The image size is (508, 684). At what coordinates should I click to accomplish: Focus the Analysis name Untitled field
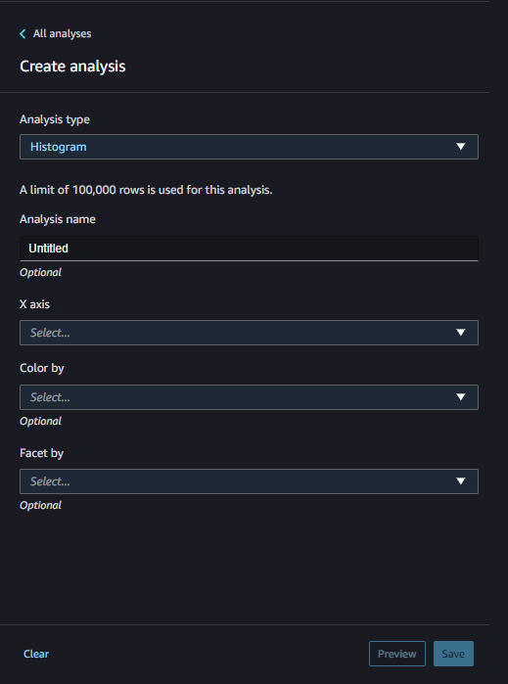coord(249,249)
